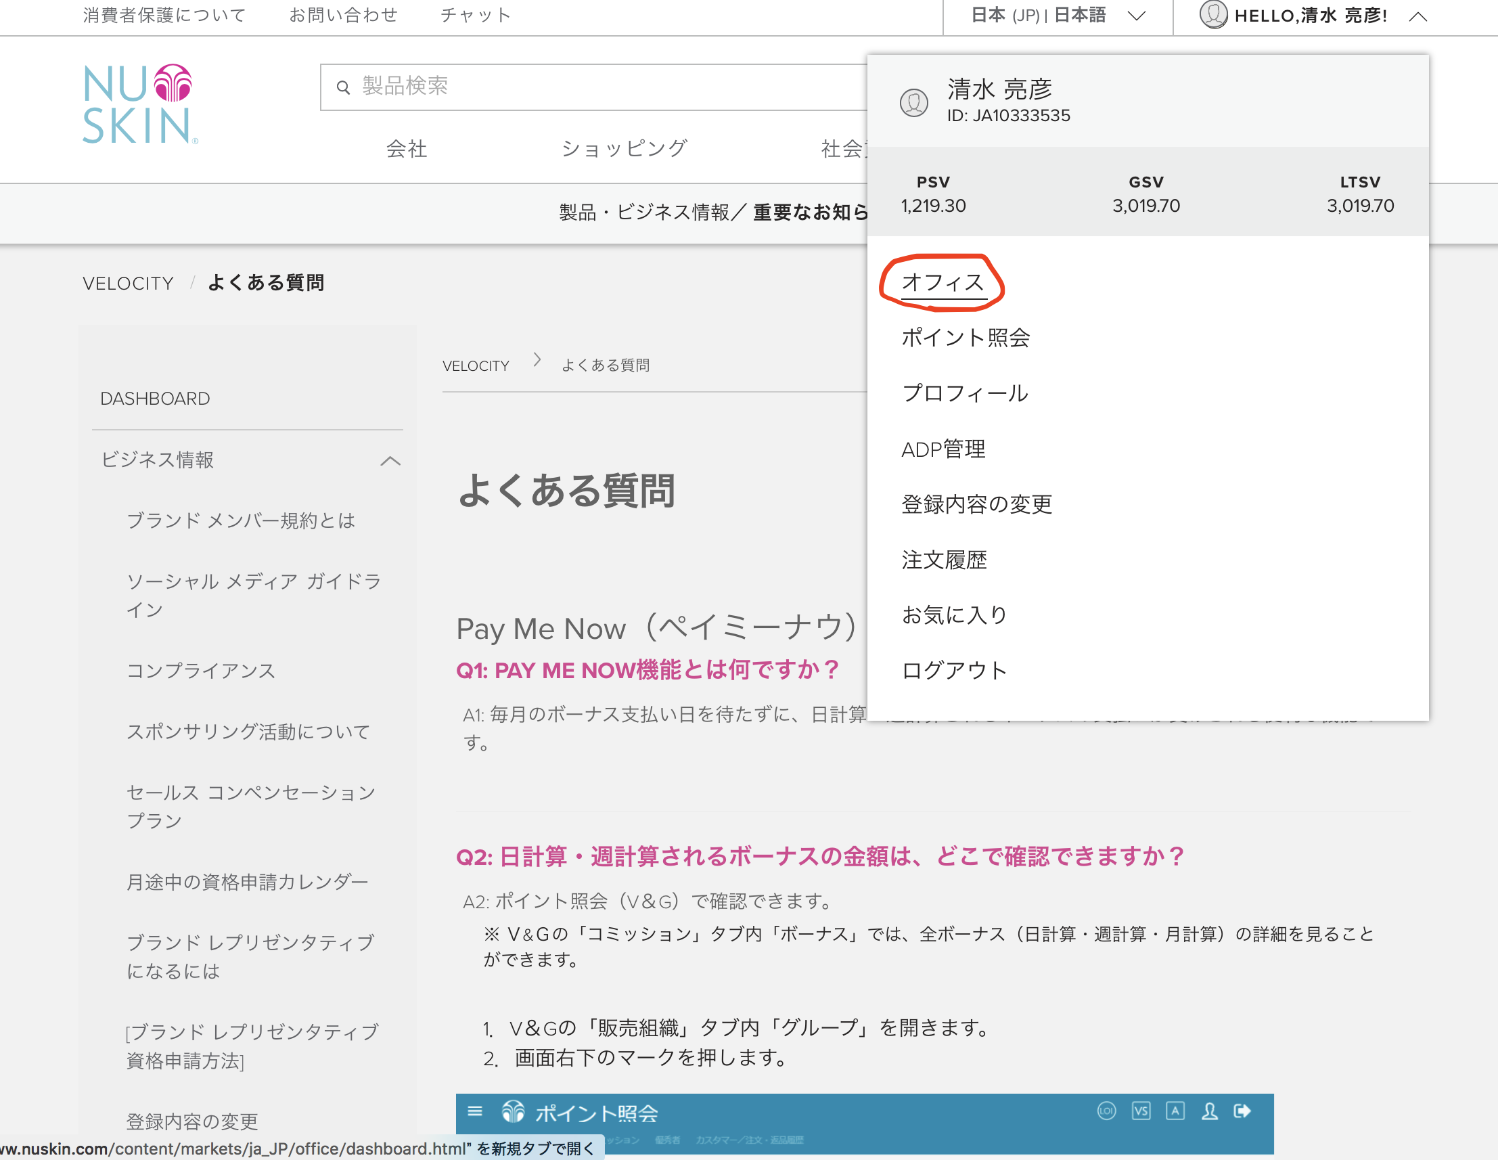Image resolution: width=1498 pixels, height=1160 pixels.
Task: Click VELOCITY in the inner content breadcrumb
Action: click(476, 365)
